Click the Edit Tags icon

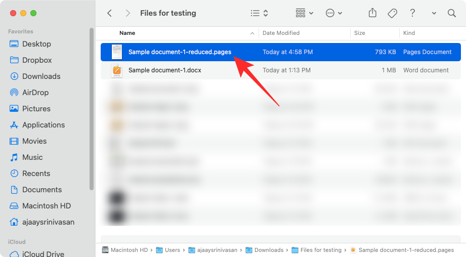(392, 13)
